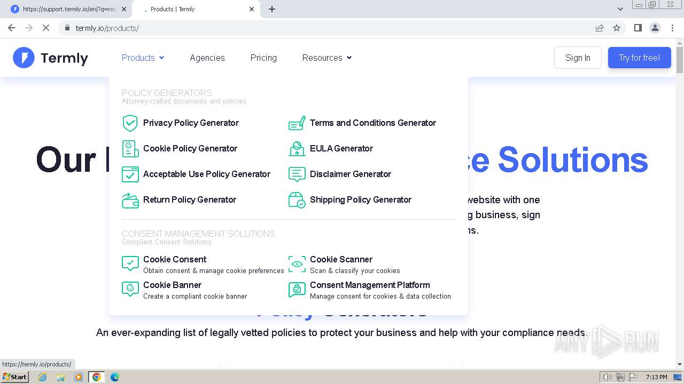Open Internet Explorer from the taskbar
This screenshot has width=684, height=384.
click(x=43, y=377)
